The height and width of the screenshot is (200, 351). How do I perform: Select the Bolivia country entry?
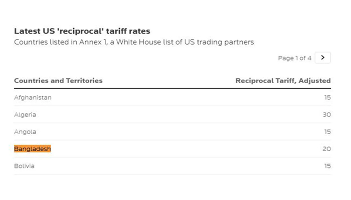(x=24, y=166)
